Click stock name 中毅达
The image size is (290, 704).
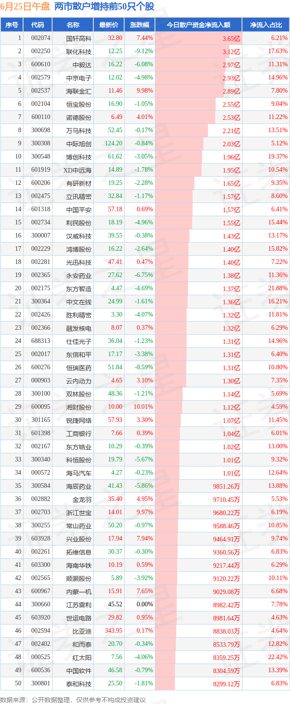pos(82,65)
